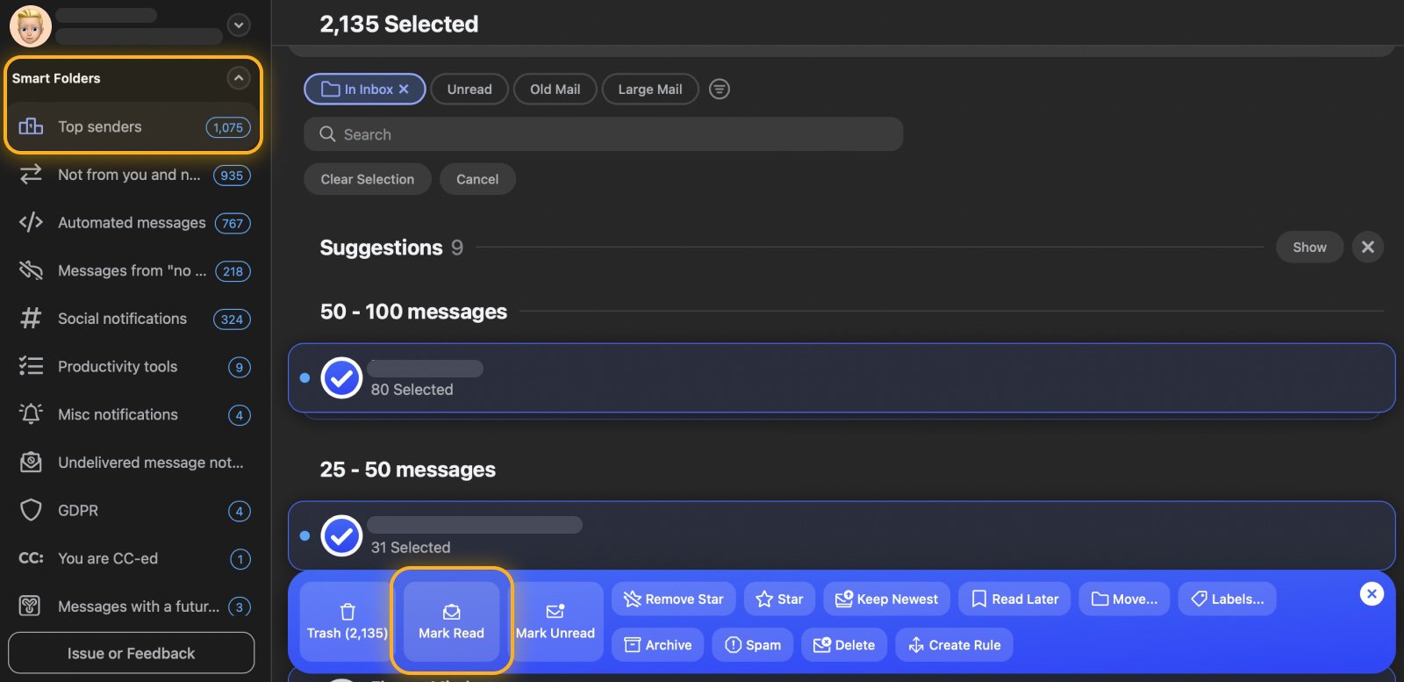Open the filter options icon beside Large Mail
Screen dimensions: 1404x682
coord(720,90)
